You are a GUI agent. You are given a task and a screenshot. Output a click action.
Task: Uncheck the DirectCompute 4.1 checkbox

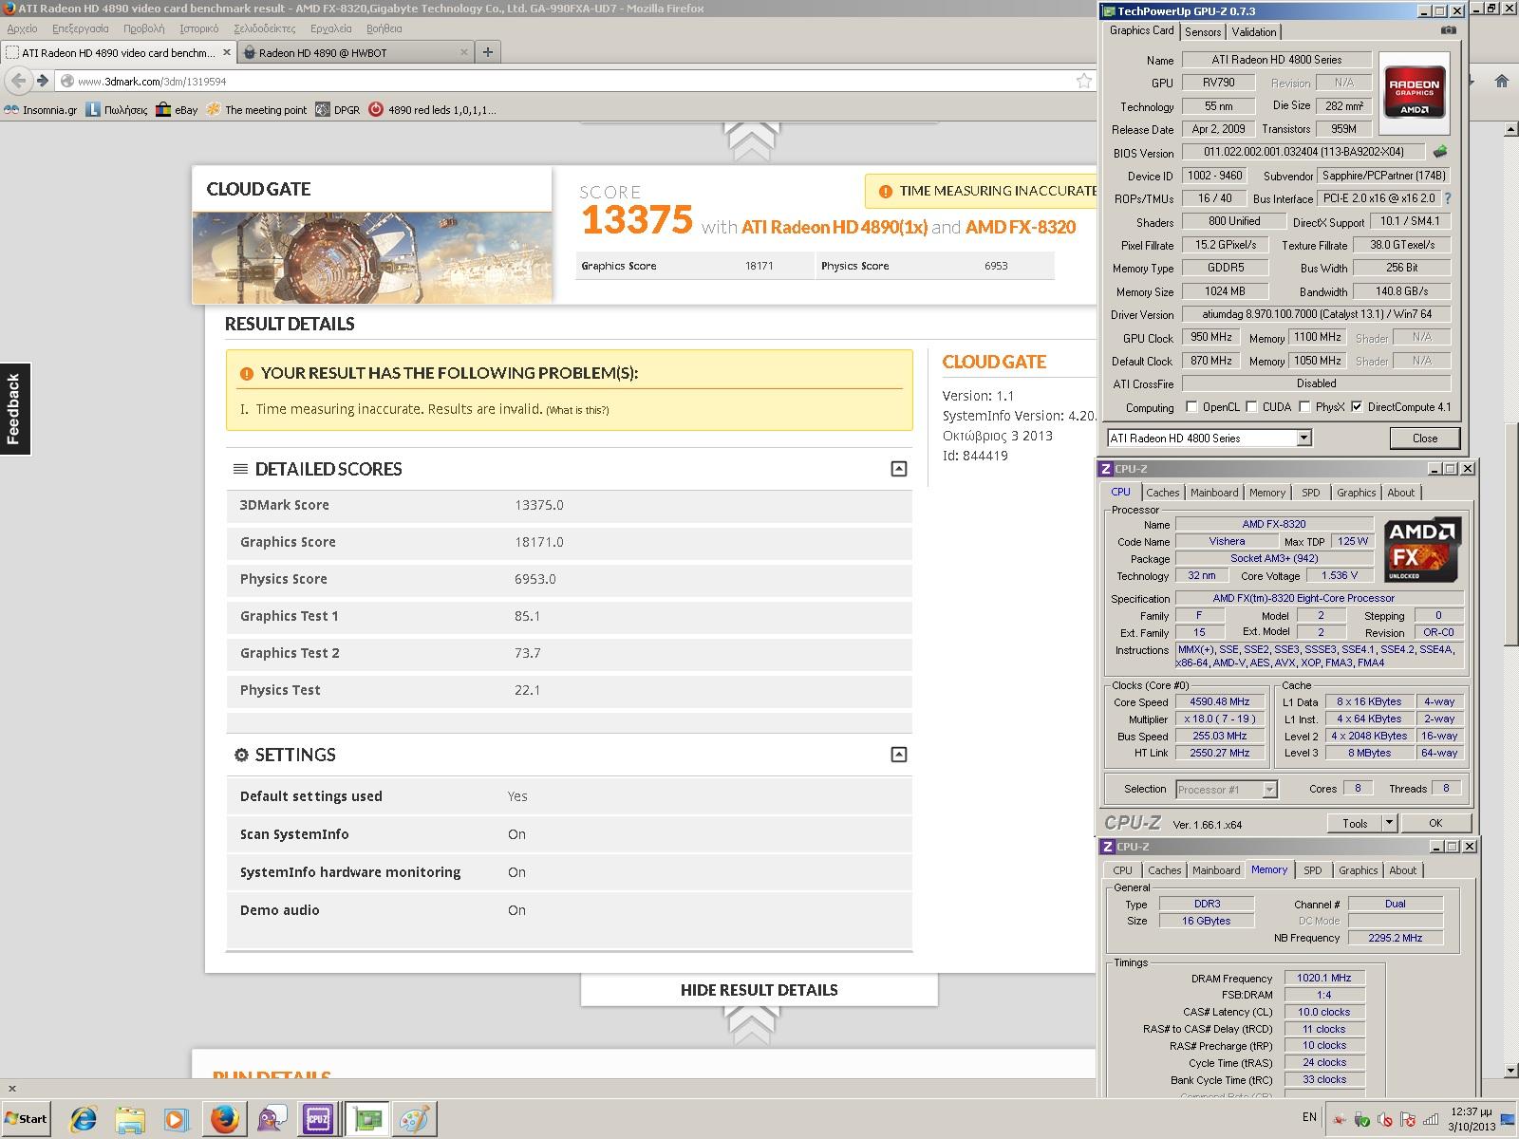1357,407
